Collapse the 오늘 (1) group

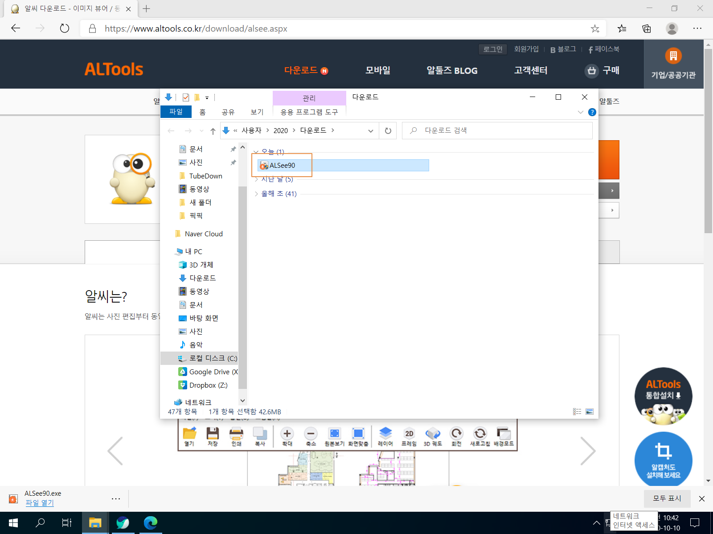pyautogui.click(x=256, y=152)
